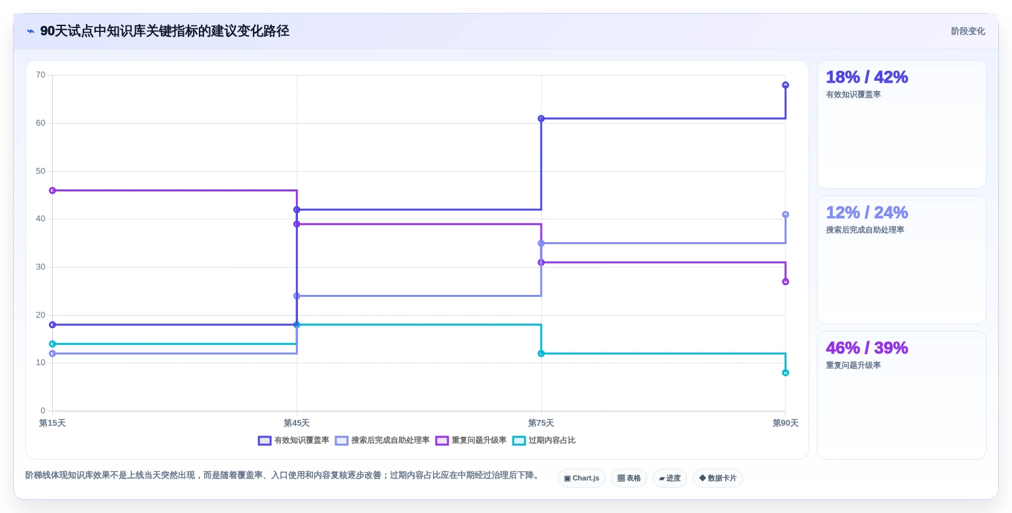Toggle the 重复问题升级率 legend item
Image resolution: width=1012 pixels, height=513 pixels.
(471, 441)
